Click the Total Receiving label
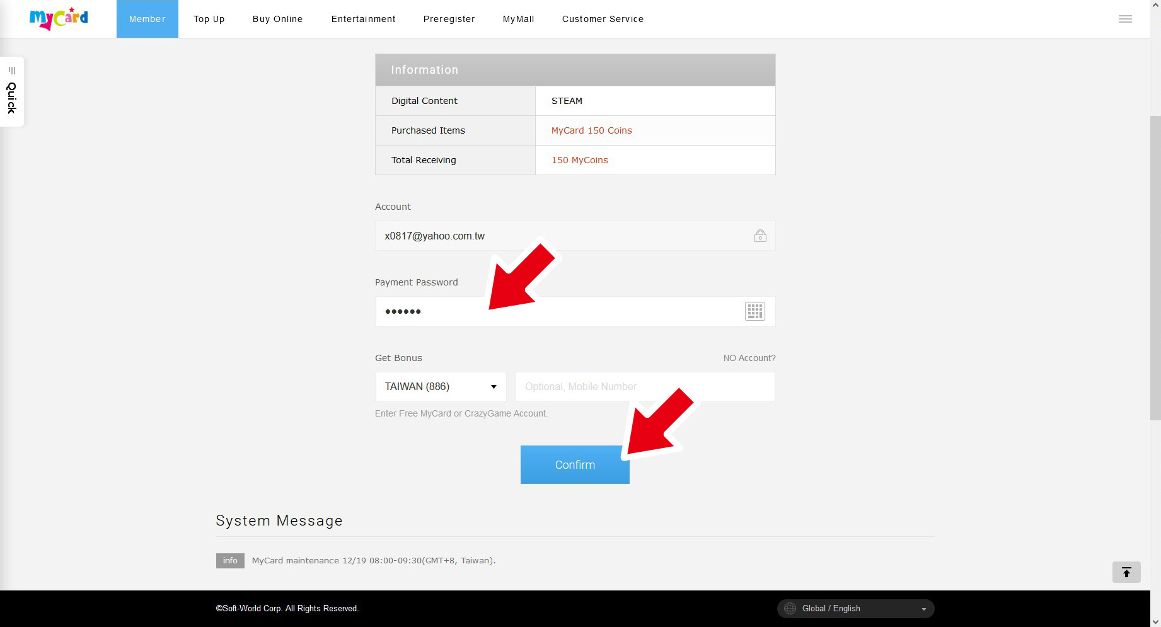1161x627 pixels. pyautogui.click(x=424, y=160)
